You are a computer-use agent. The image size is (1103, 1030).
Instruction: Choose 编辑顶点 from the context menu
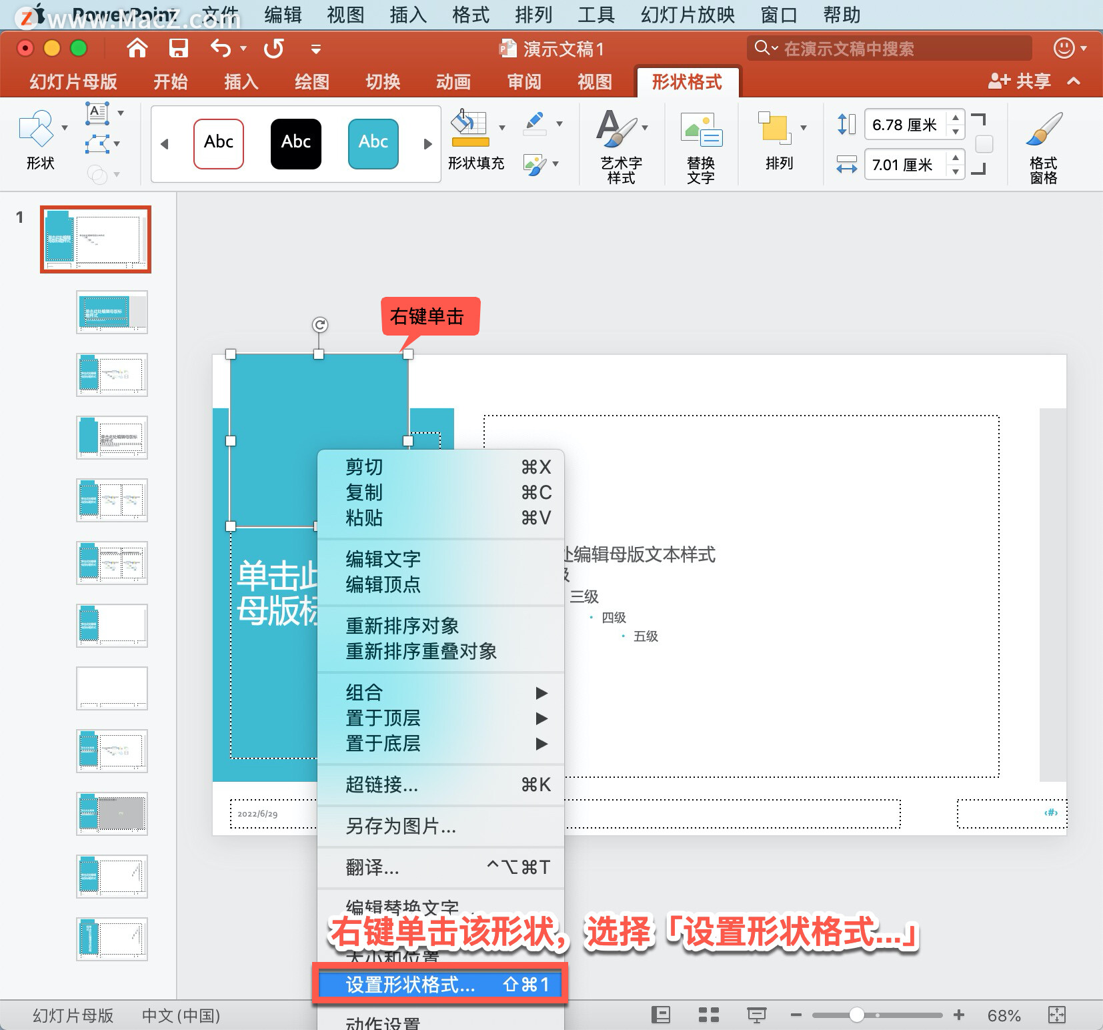tap(441, 584)
